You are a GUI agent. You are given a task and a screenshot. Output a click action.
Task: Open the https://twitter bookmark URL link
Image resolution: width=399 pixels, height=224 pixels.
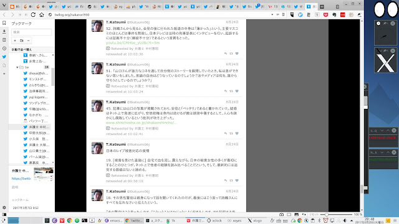[x=21, y=179]
